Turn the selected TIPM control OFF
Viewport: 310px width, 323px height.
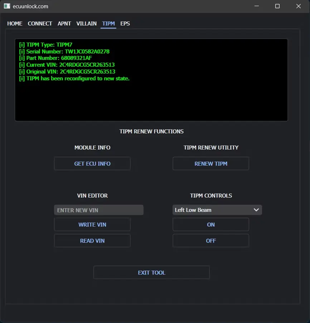[210, 241]
